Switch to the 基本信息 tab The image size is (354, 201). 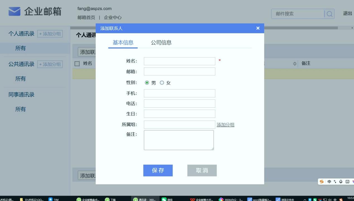tap(123, 43)
